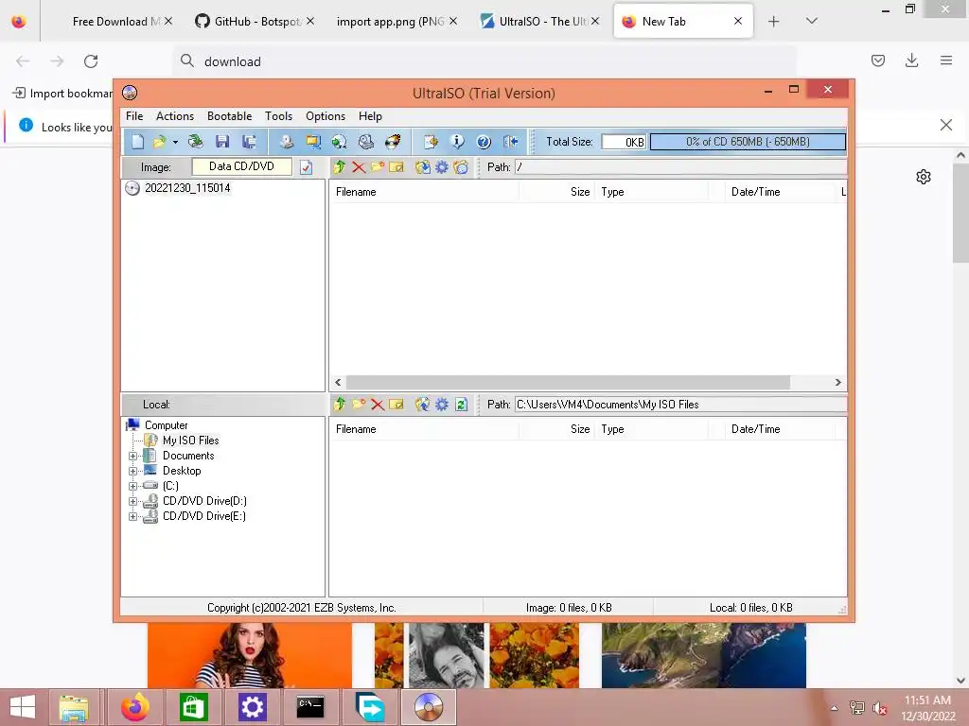Open the Data CD/DVD image type selector
Screen dimensions: 969x726
pos(241,166)
